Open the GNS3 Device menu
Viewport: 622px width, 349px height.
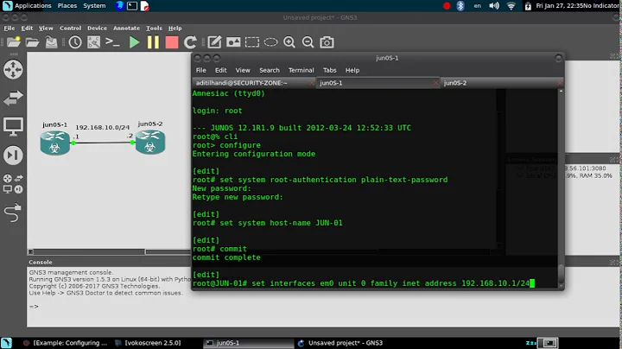97,29
